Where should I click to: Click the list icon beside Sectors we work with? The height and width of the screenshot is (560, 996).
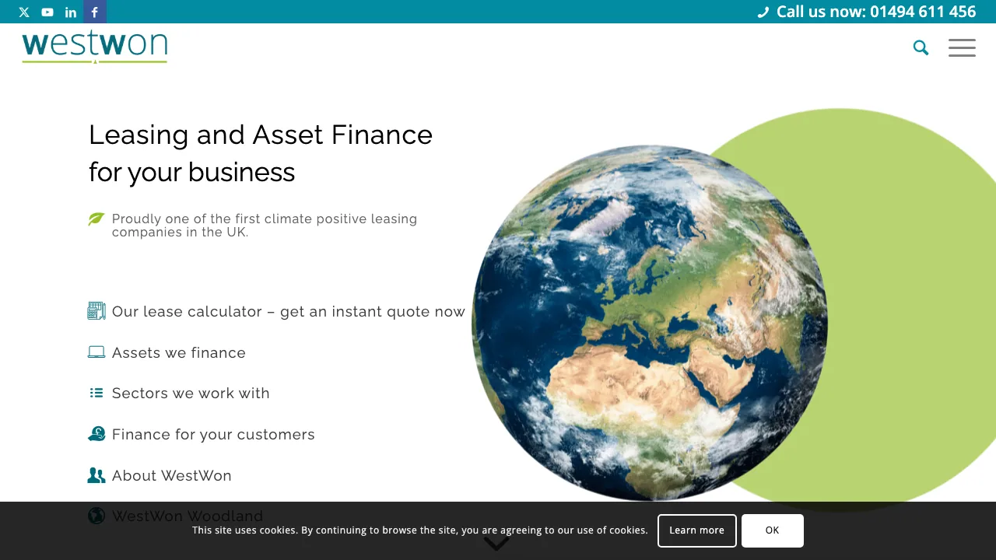point(96,393)
